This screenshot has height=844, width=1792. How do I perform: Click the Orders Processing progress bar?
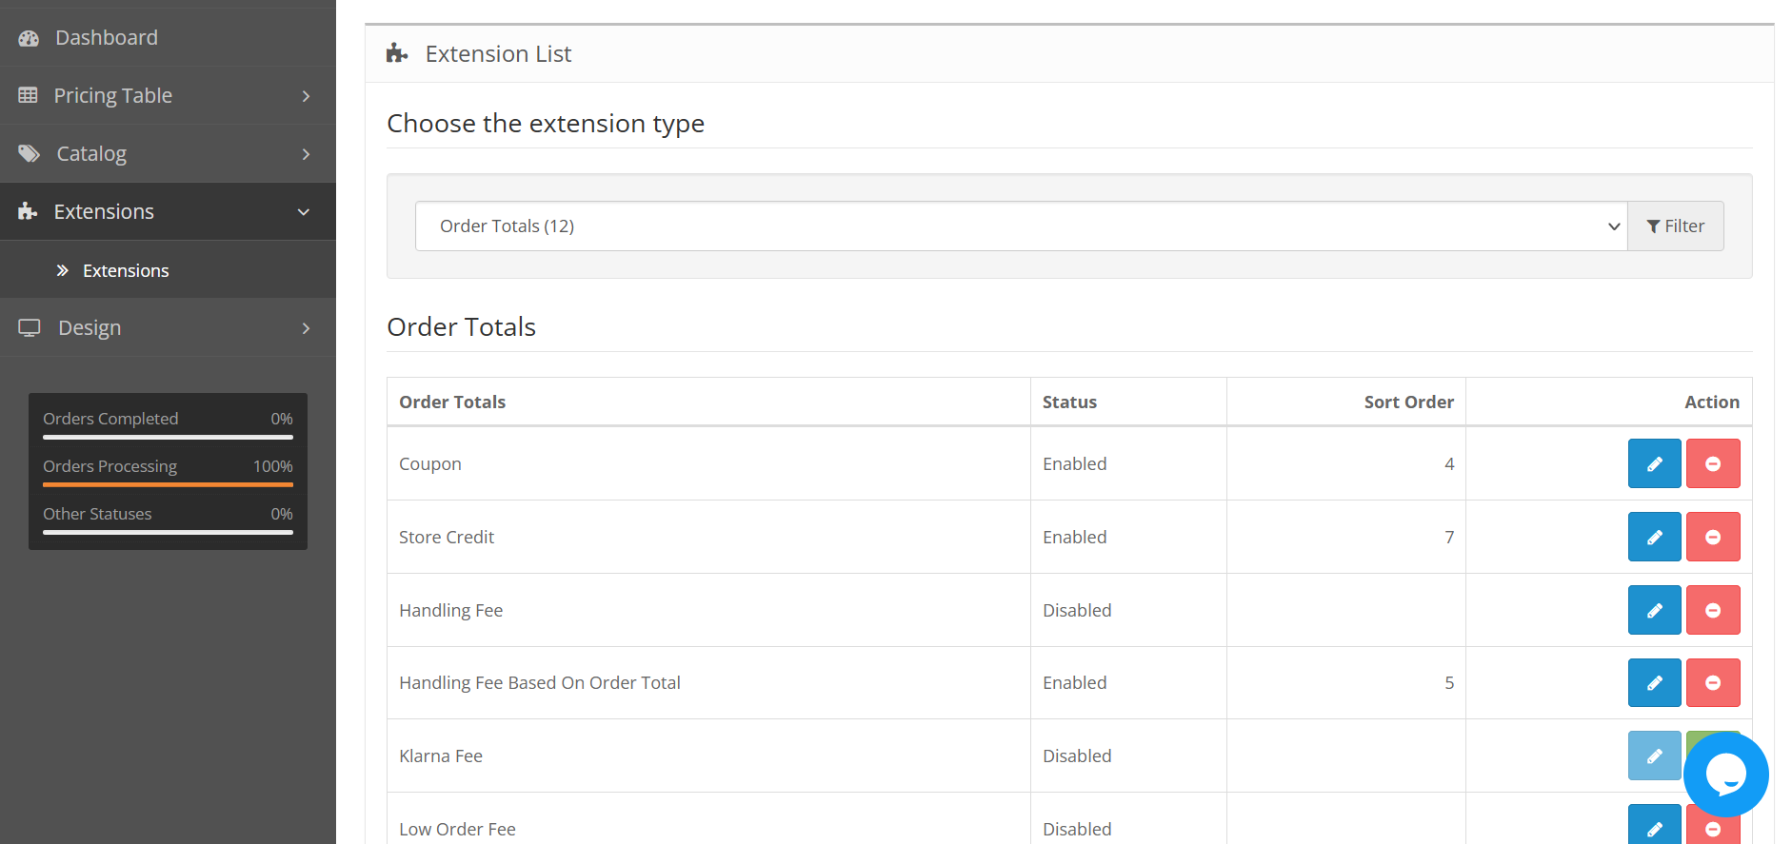coord(168,484)
